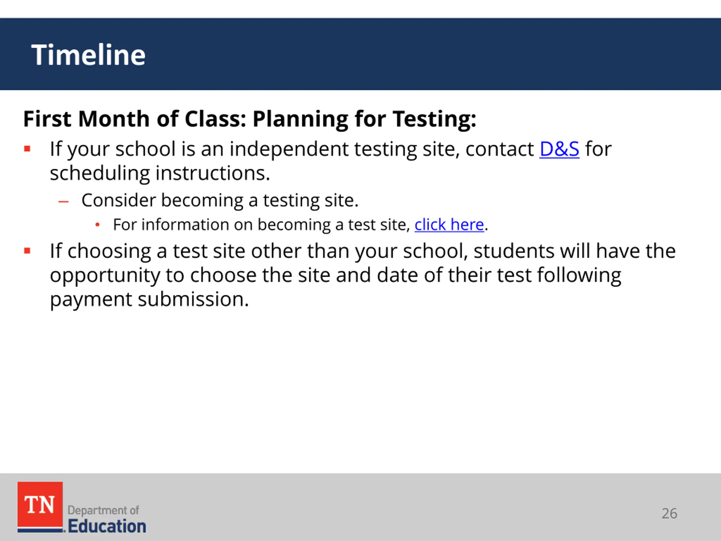Click the red dash sub-bullet marker
The height and width of the screenshot is (541, 721).
pyautogui.click(x=63, y=201)
